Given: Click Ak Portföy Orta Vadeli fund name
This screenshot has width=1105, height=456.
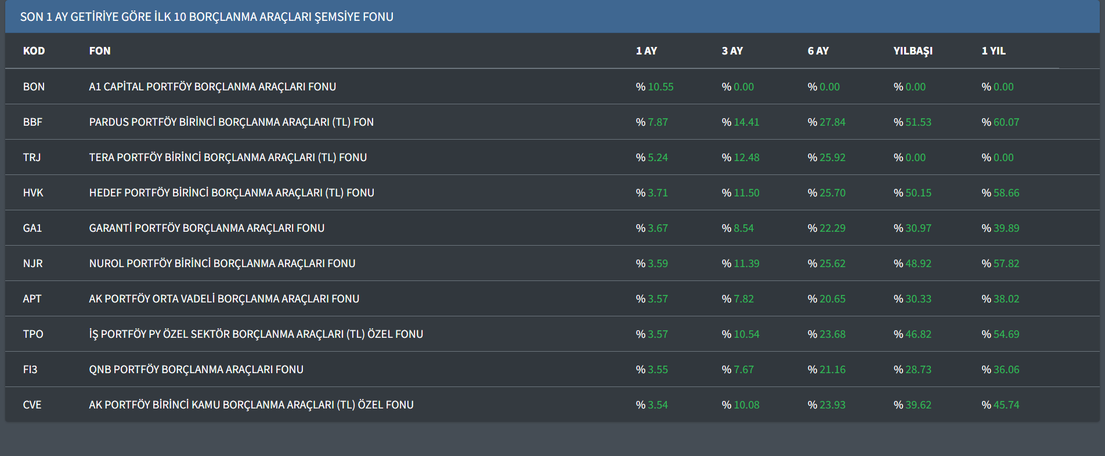Looking at the screenshot, I should [x=224, y=299].
